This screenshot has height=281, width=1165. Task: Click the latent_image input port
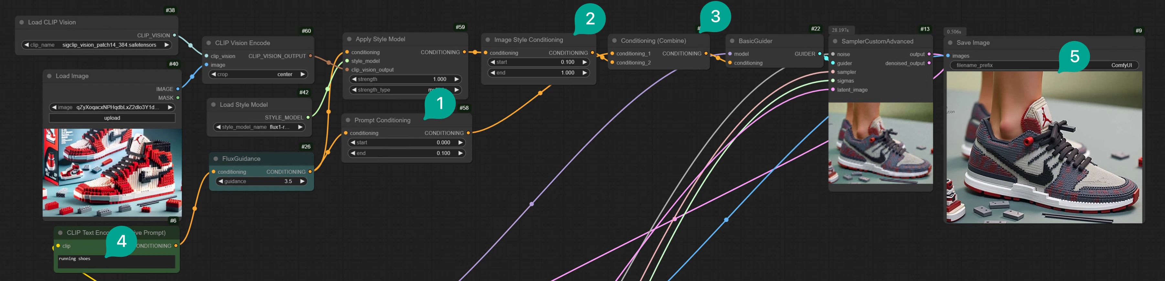click(833, 89)
